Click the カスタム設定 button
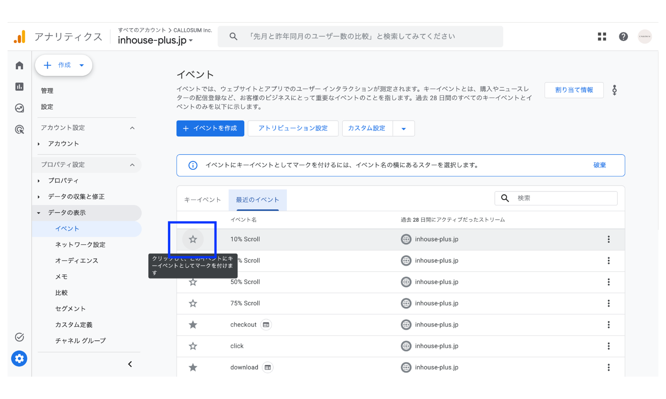 pyautogui.click(x=367, y=129)
